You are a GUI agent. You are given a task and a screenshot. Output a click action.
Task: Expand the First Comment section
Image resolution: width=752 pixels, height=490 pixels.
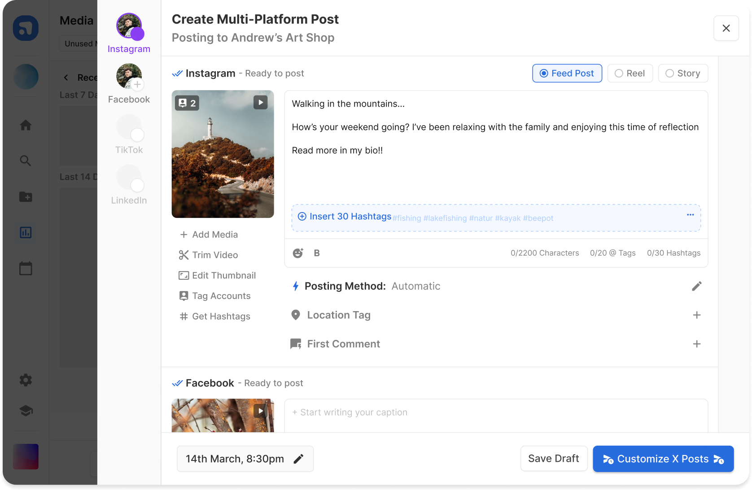tap(697, 344)
